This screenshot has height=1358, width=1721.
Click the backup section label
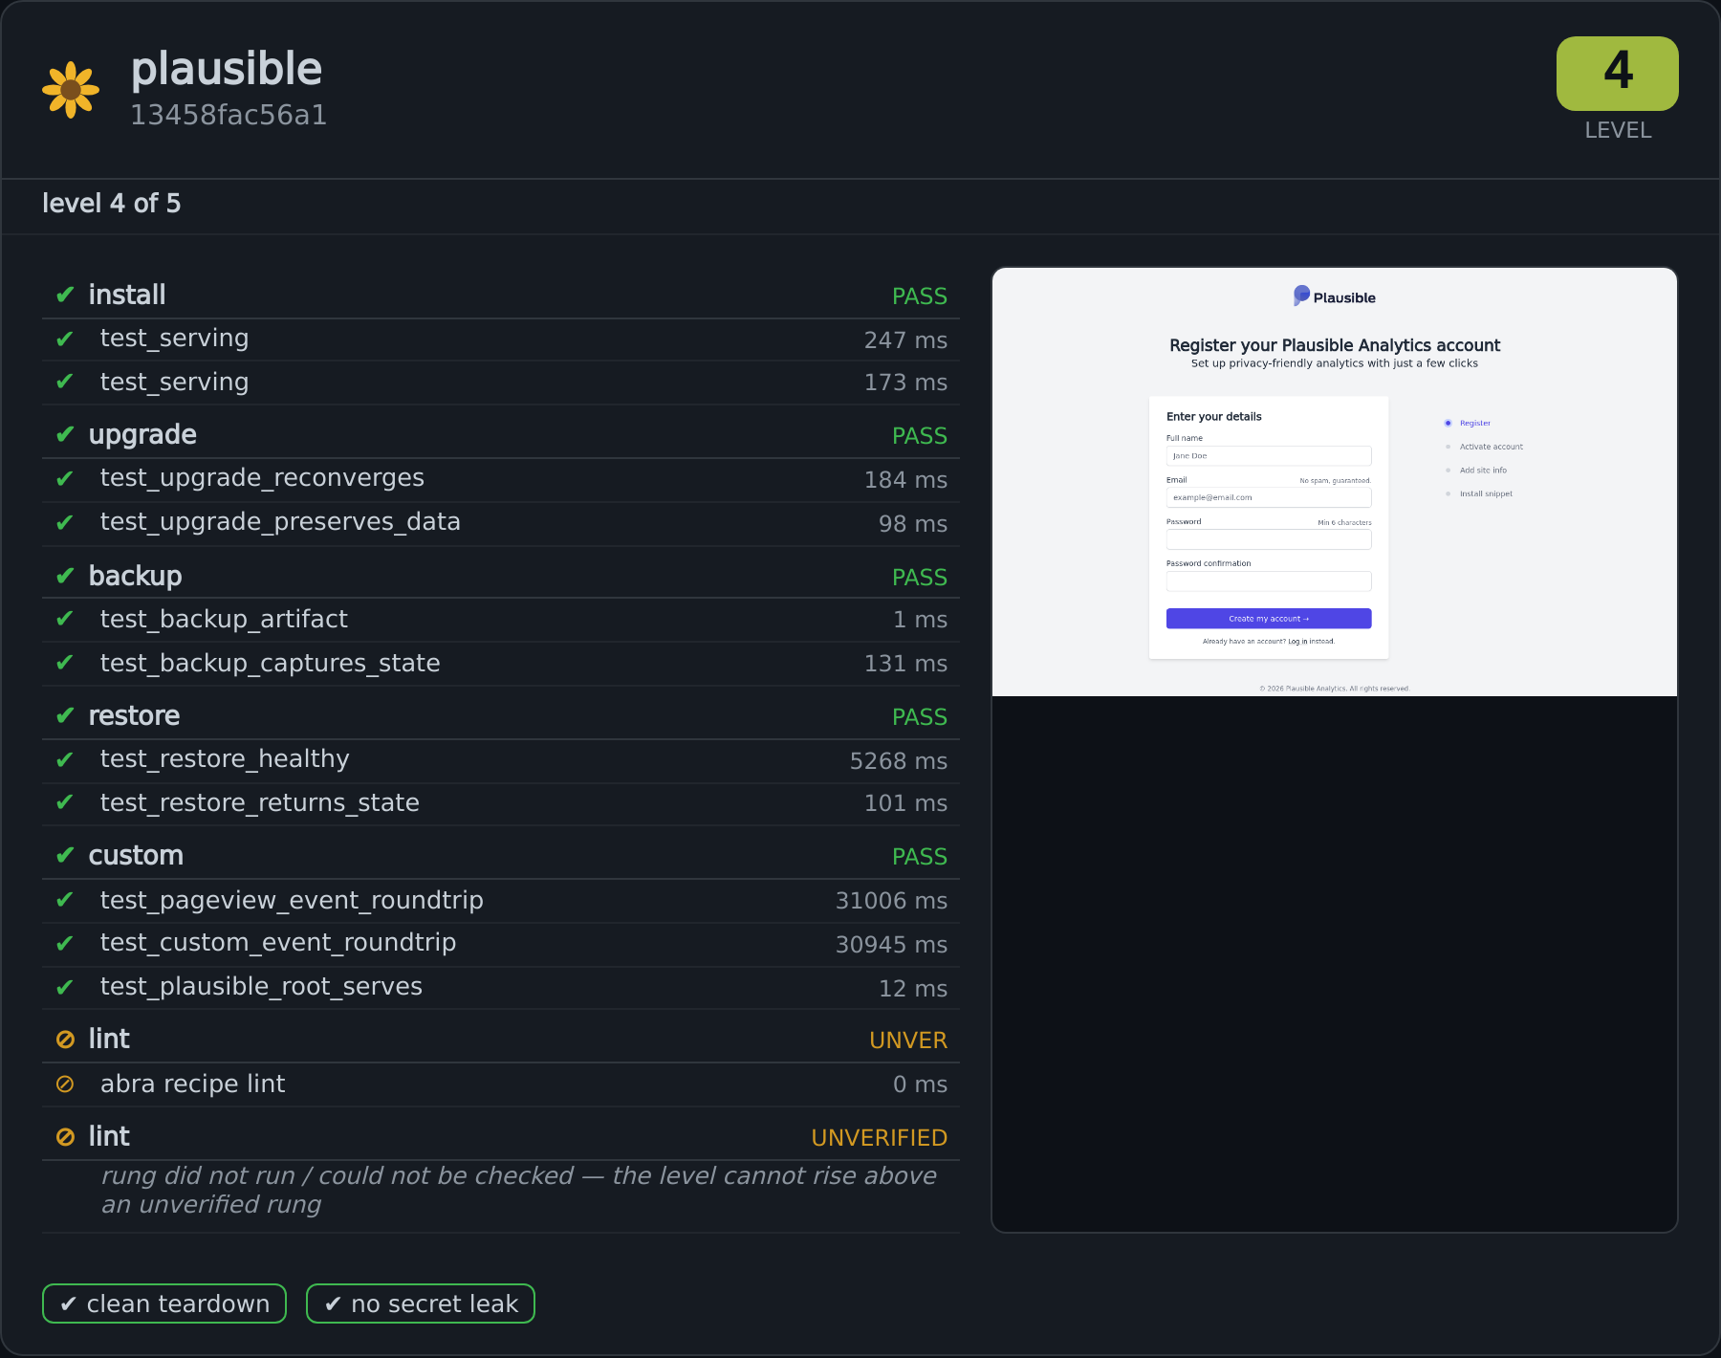click(135, 576)
